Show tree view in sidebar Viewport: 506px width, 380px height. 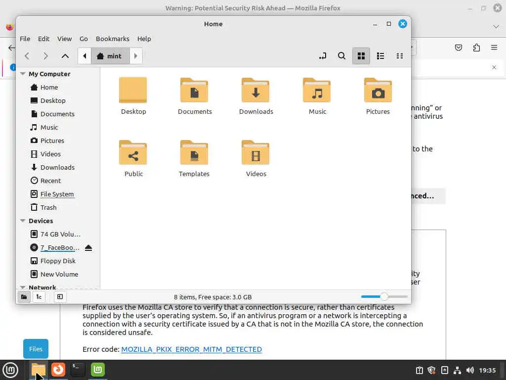39,297
